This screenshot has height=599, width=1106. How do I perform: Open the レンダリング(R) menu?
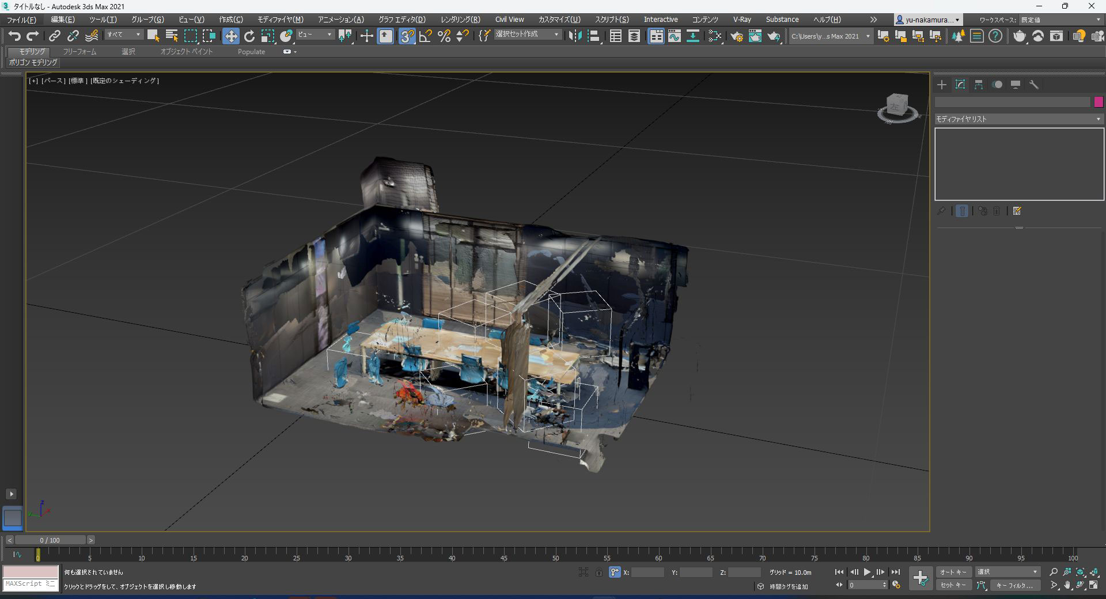click(460, 20)
